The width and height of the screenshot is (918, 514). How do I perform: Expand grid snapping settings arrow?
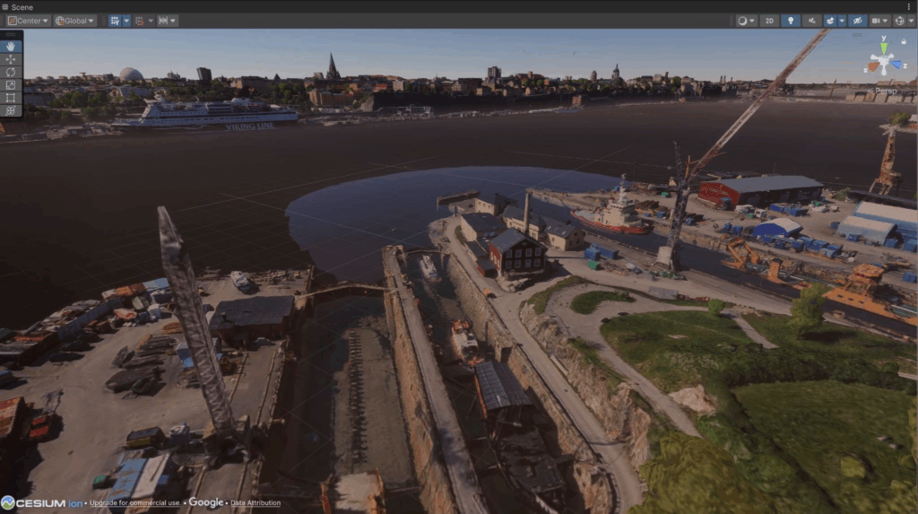point(151,21)
